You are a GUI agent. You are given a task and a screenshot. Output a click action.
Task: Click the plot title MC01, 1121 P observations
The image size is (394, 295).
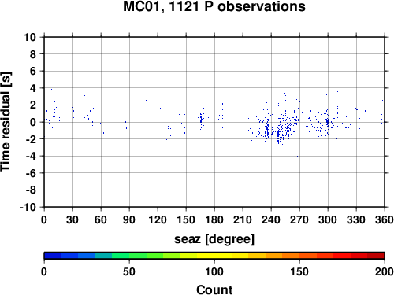[x=214, y=6]
